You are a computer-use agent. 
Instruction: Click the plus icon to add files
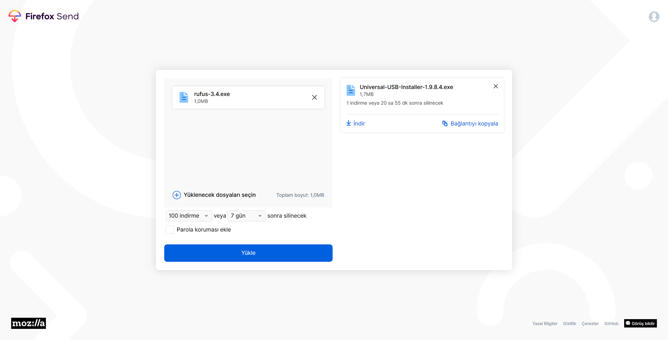(x=177, y=195)
